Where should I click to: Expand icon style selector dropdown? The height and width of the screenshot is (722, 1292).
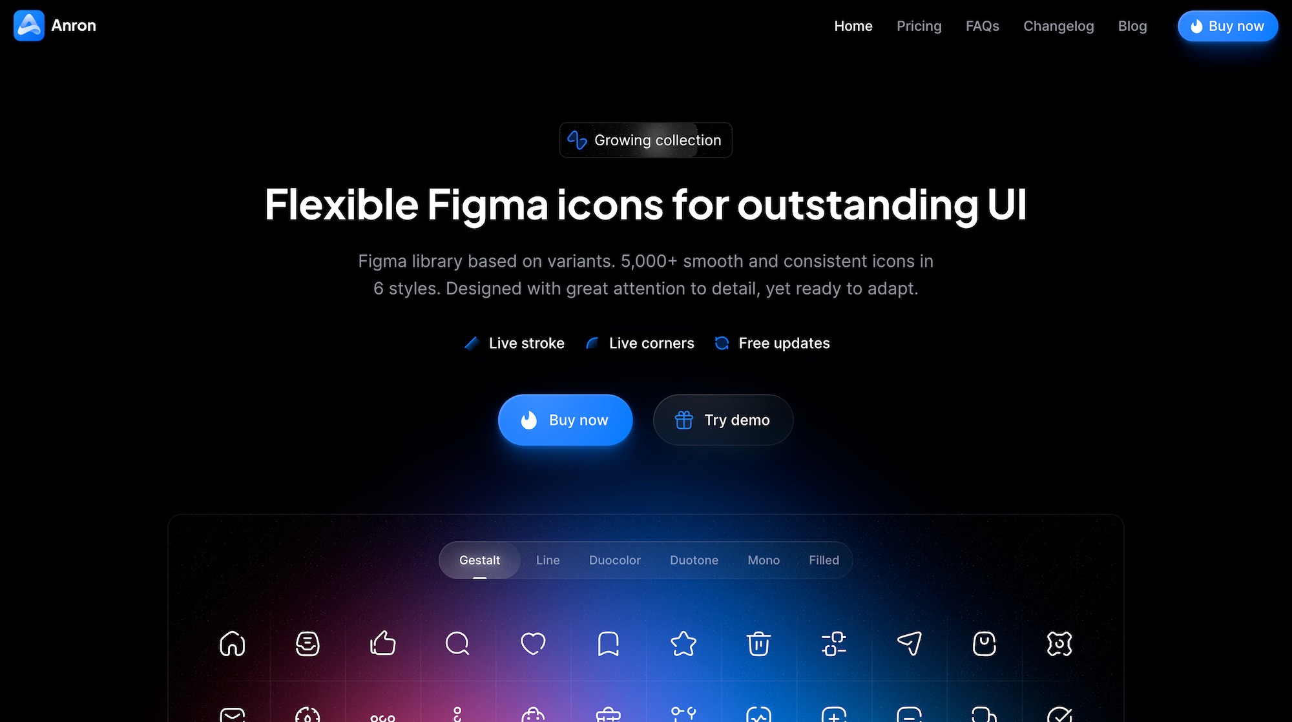point(479,560)
